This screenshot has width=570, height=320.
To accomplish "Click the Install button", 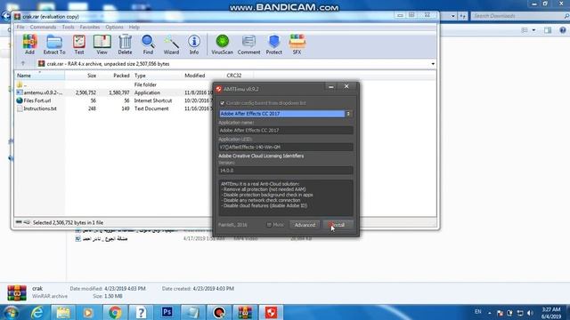I will pos(338,225).
